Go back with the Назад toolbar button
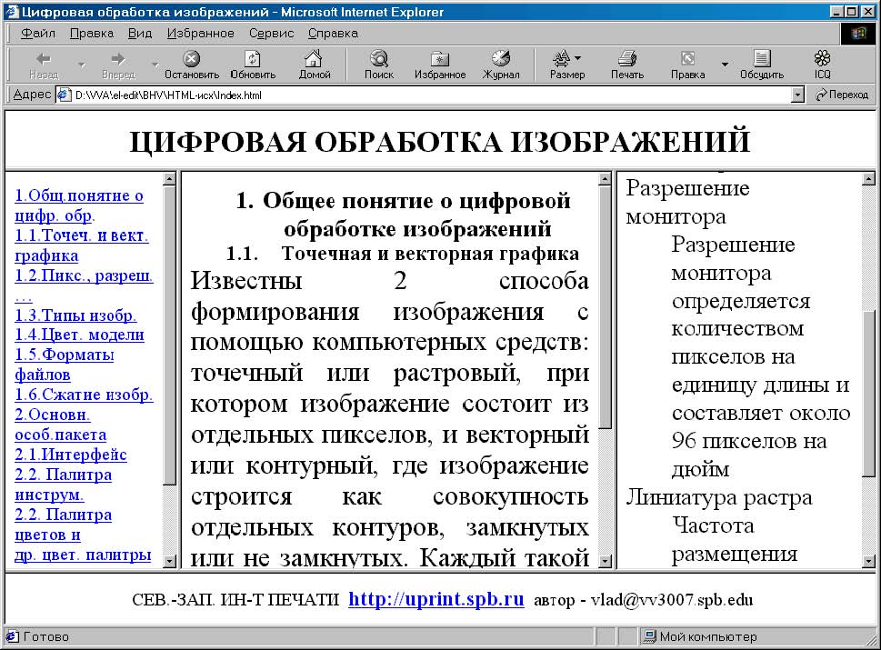This screenshot has width=881, height=650. [44, 65]
